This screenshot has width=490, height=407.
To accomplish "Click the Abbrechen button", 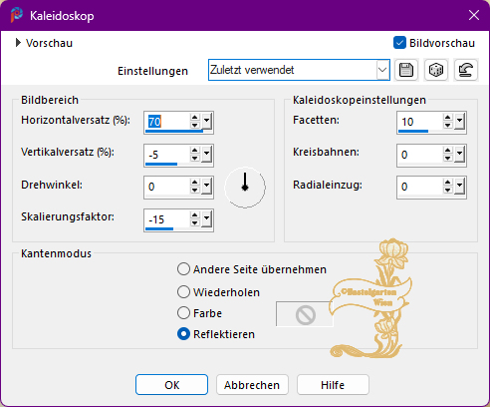I will click(x=252, y=385).
